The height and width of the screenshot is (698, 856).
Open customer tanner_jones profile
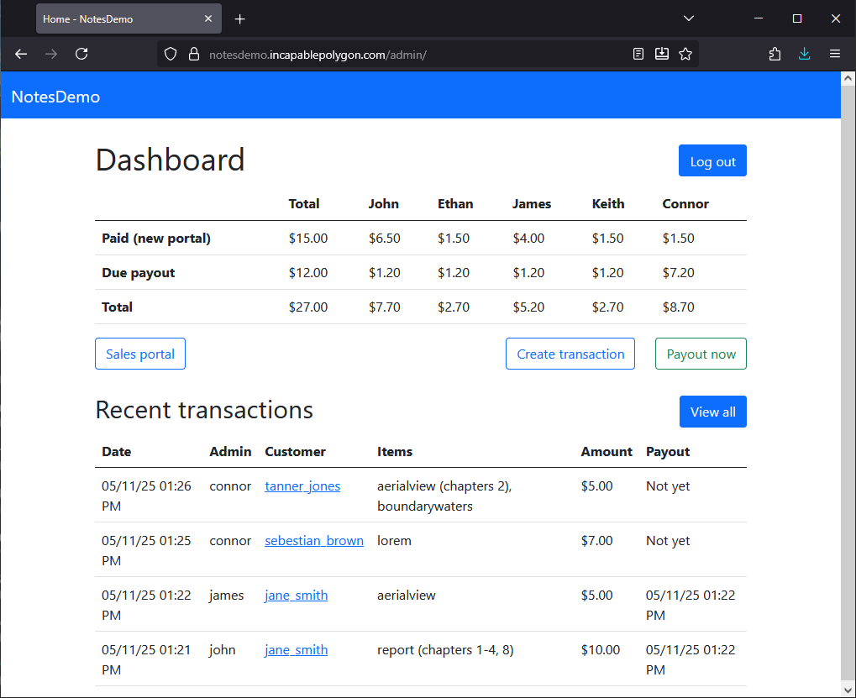pos(302,485)
